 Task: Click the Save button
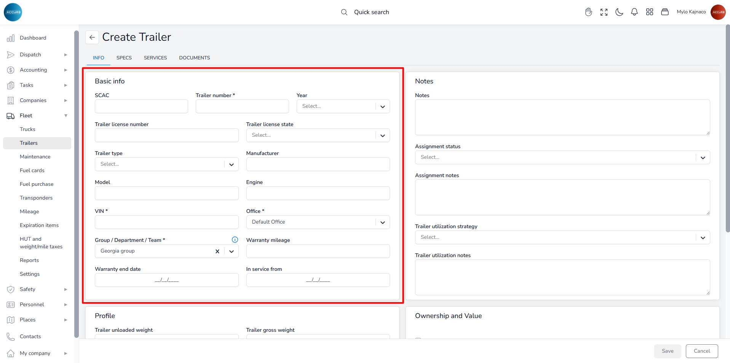667,351
